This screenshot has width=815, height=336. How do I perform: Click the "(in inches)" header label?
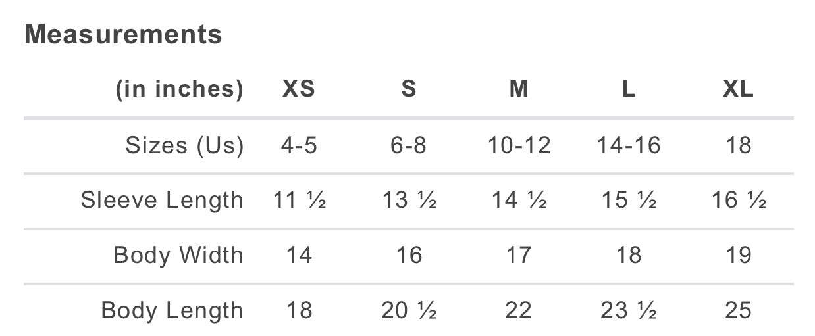180,89
